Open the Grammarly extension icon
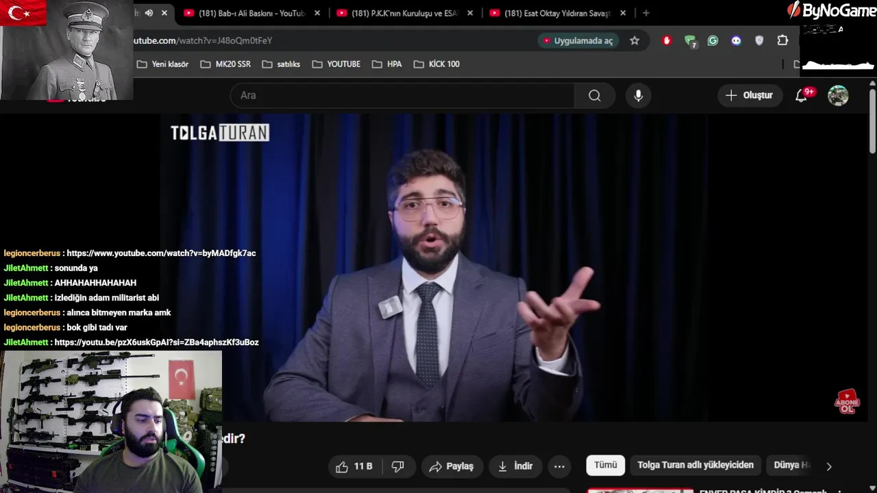 (713, 40)
